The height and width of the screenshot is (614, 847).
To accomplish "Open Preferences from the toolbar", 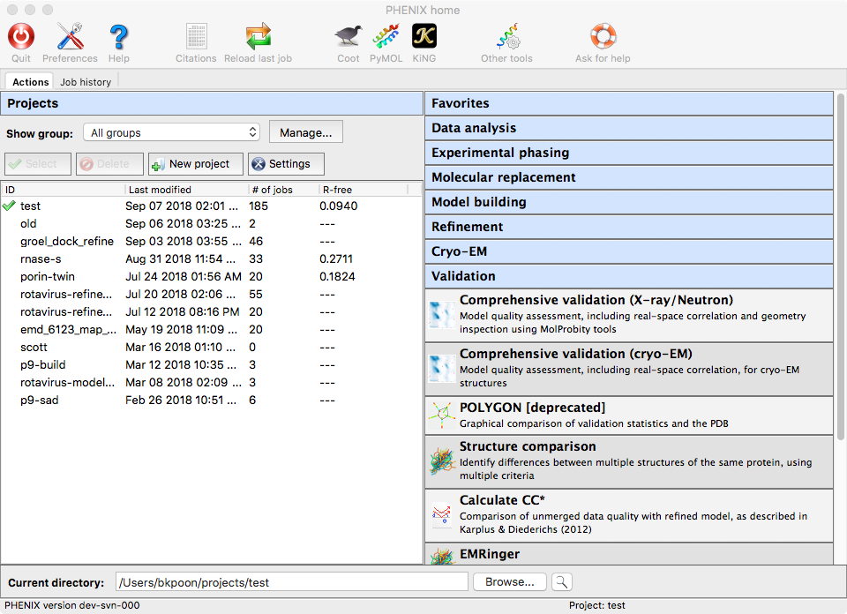I will [x=70, y=37].
